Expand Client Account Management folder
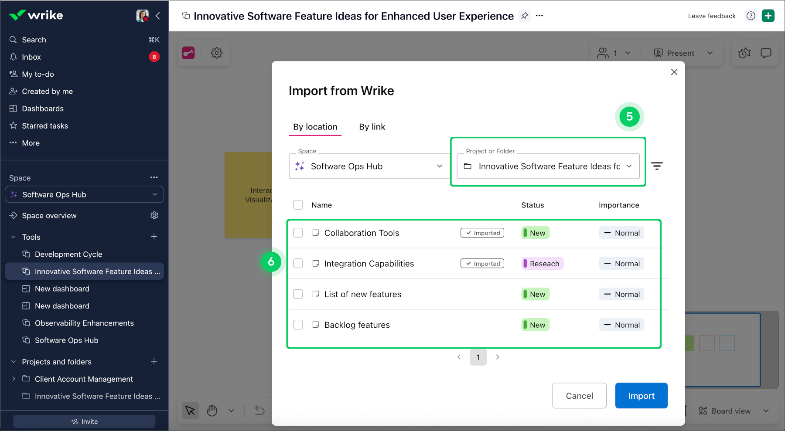This screenshot has height=431, width=785. pyautogui.click(x=14, y=379)
